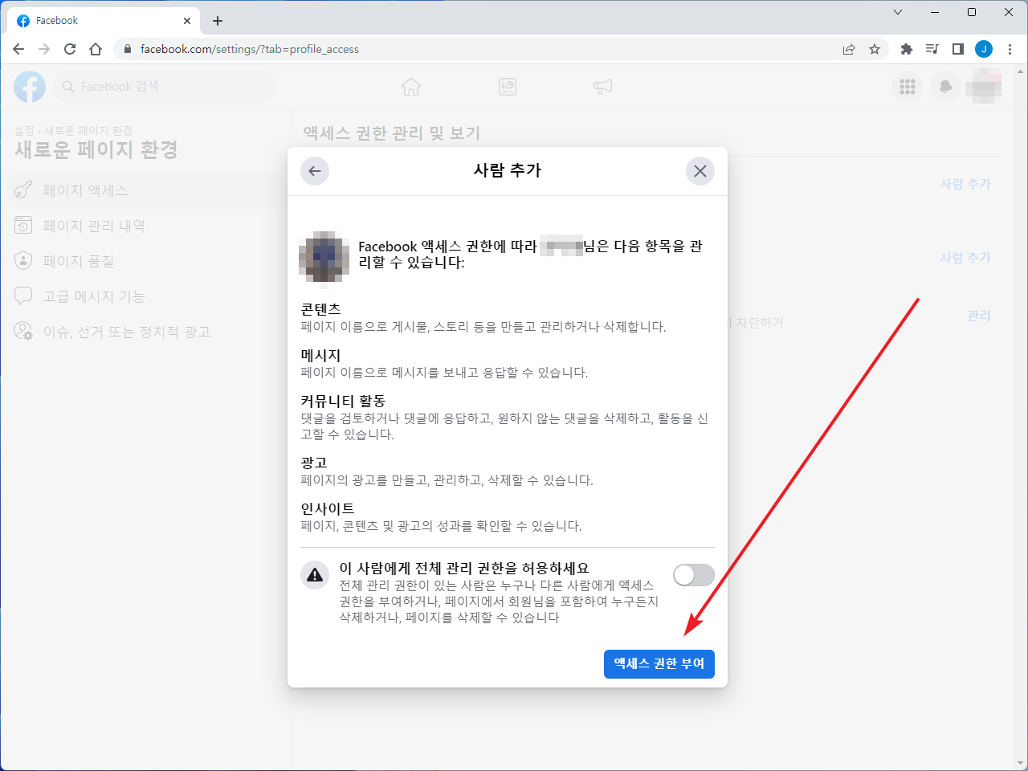Open Chrome profile avatar J

(x=984, y=49)
